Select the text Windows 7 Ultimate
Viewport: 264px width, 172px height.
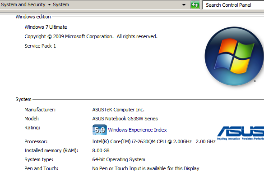[46, 27]
